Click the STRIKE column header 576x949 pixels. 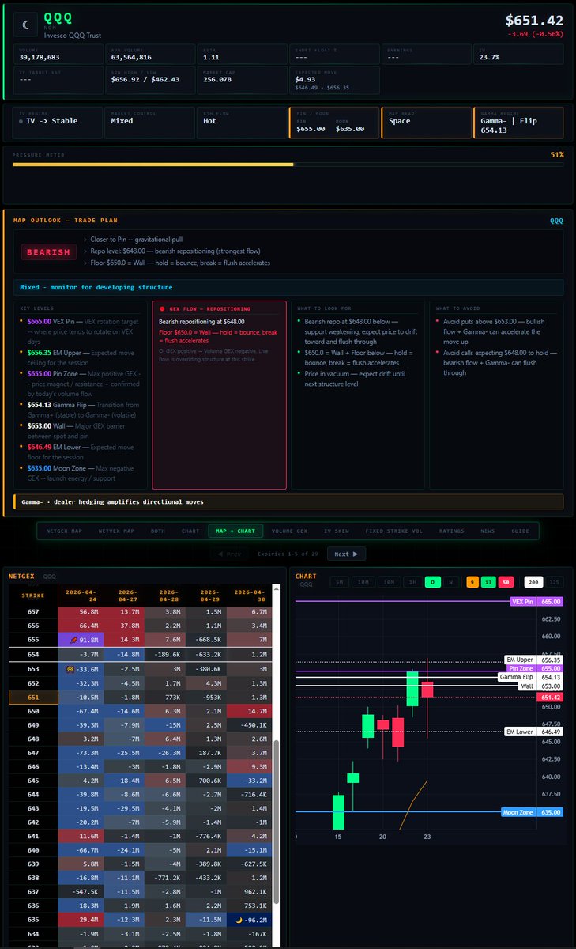click(33, 595)
